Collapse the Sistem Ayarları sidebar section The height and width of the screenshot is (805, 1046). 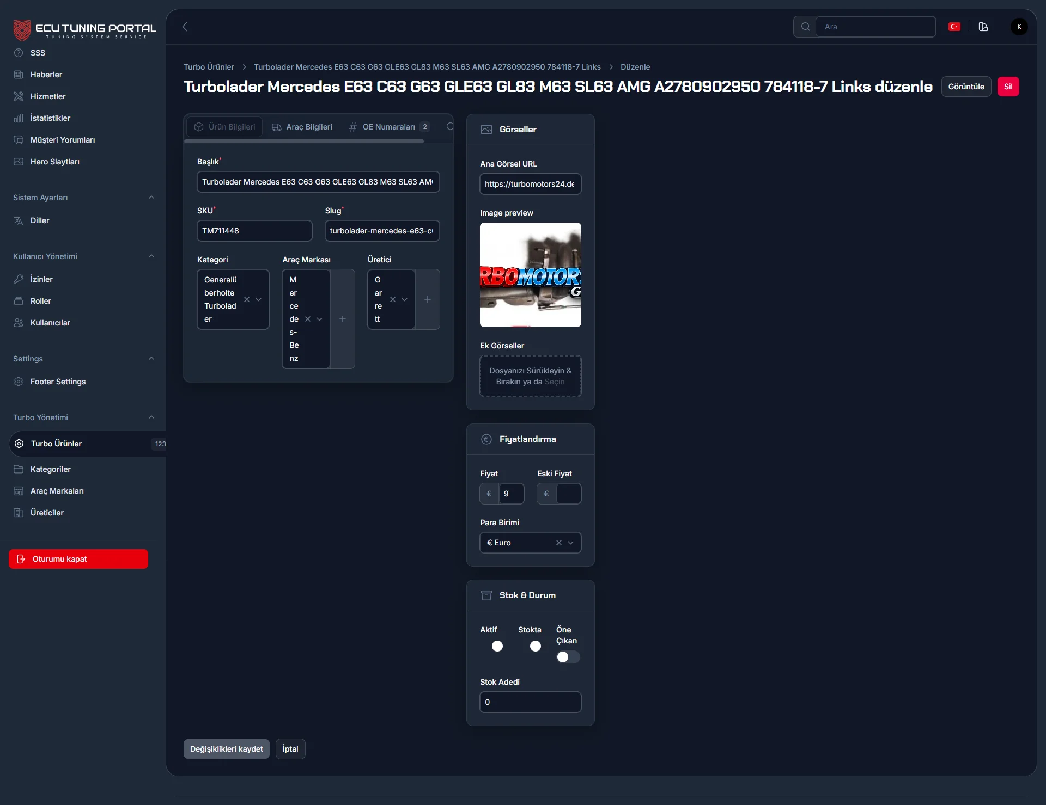151,198
